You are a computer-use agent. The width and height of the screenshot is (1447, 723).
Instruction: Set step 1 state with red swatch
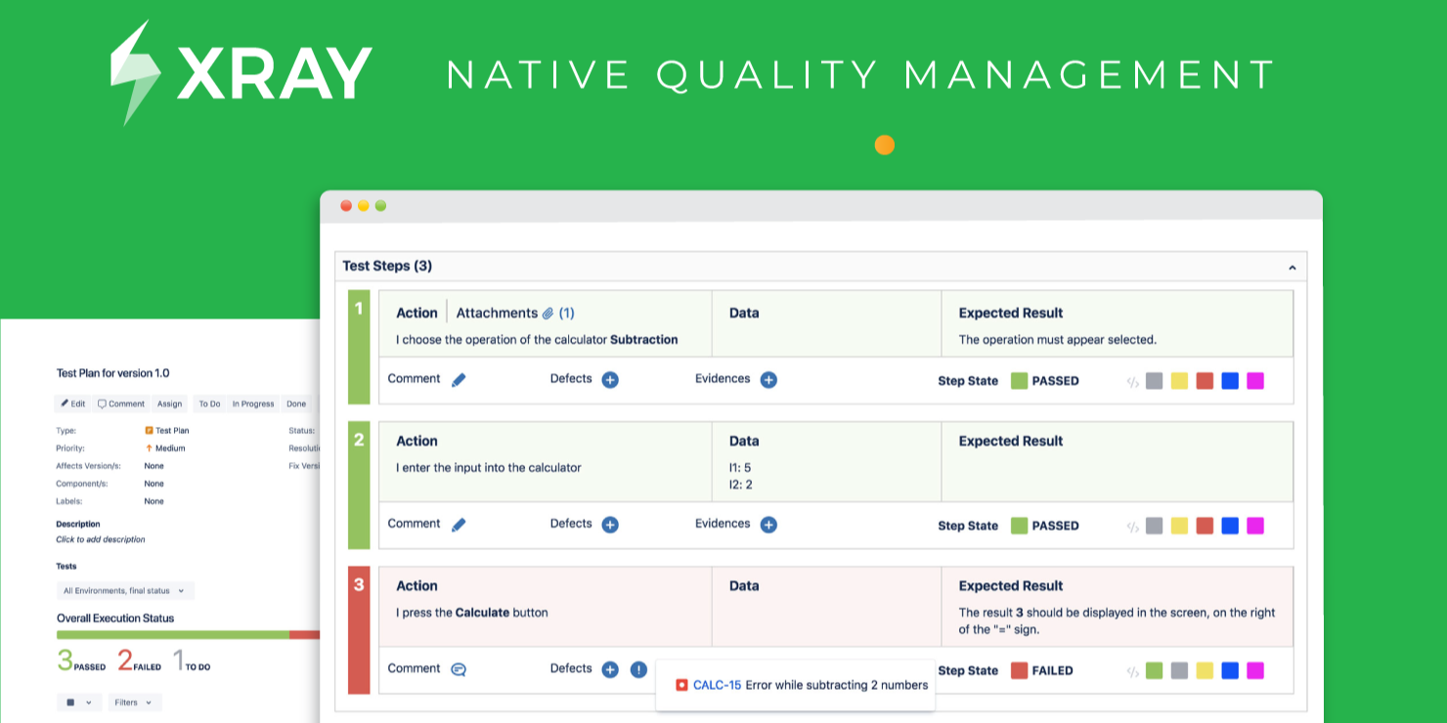tap(1205, 381)
